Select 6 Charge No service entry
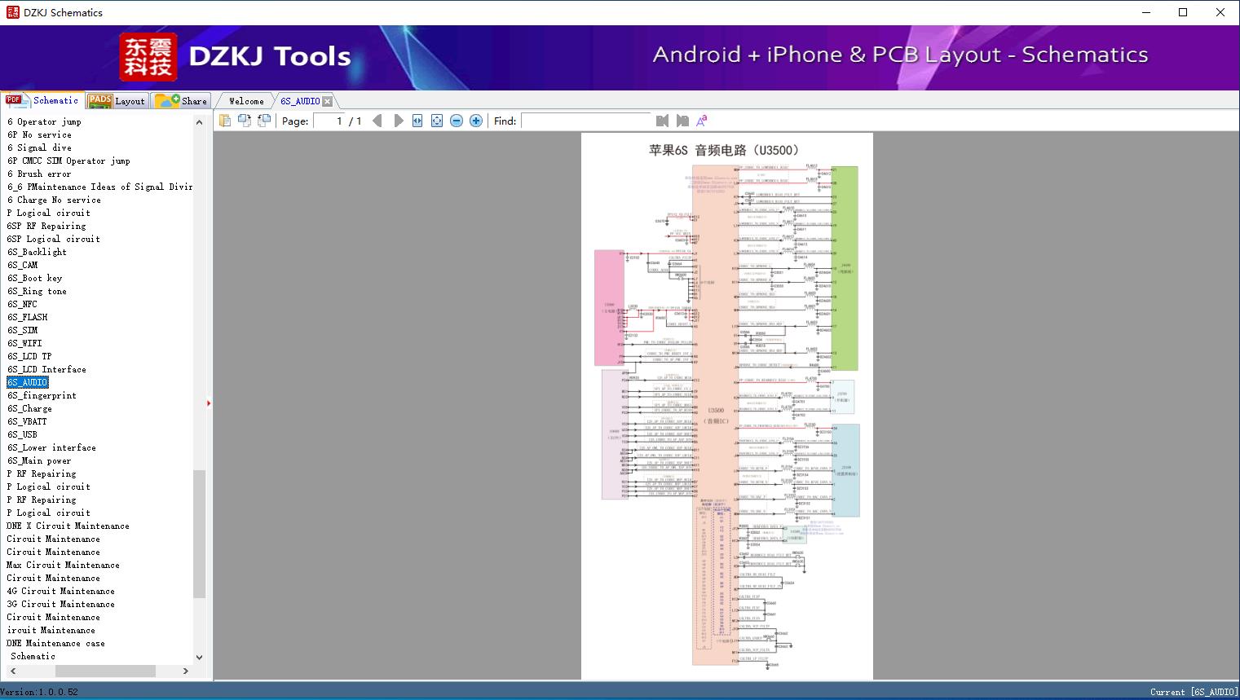 tap(54, 200)
